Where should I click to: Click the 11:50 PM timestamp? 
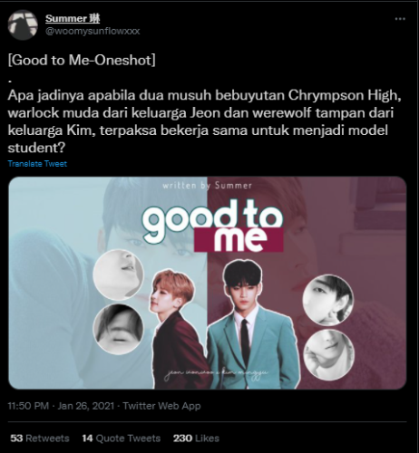[28, 406]
